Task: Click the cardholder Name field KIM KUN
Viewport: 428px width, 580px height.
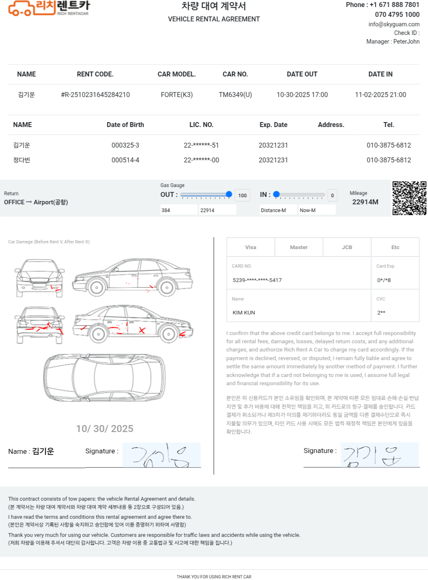Action: 298,312
